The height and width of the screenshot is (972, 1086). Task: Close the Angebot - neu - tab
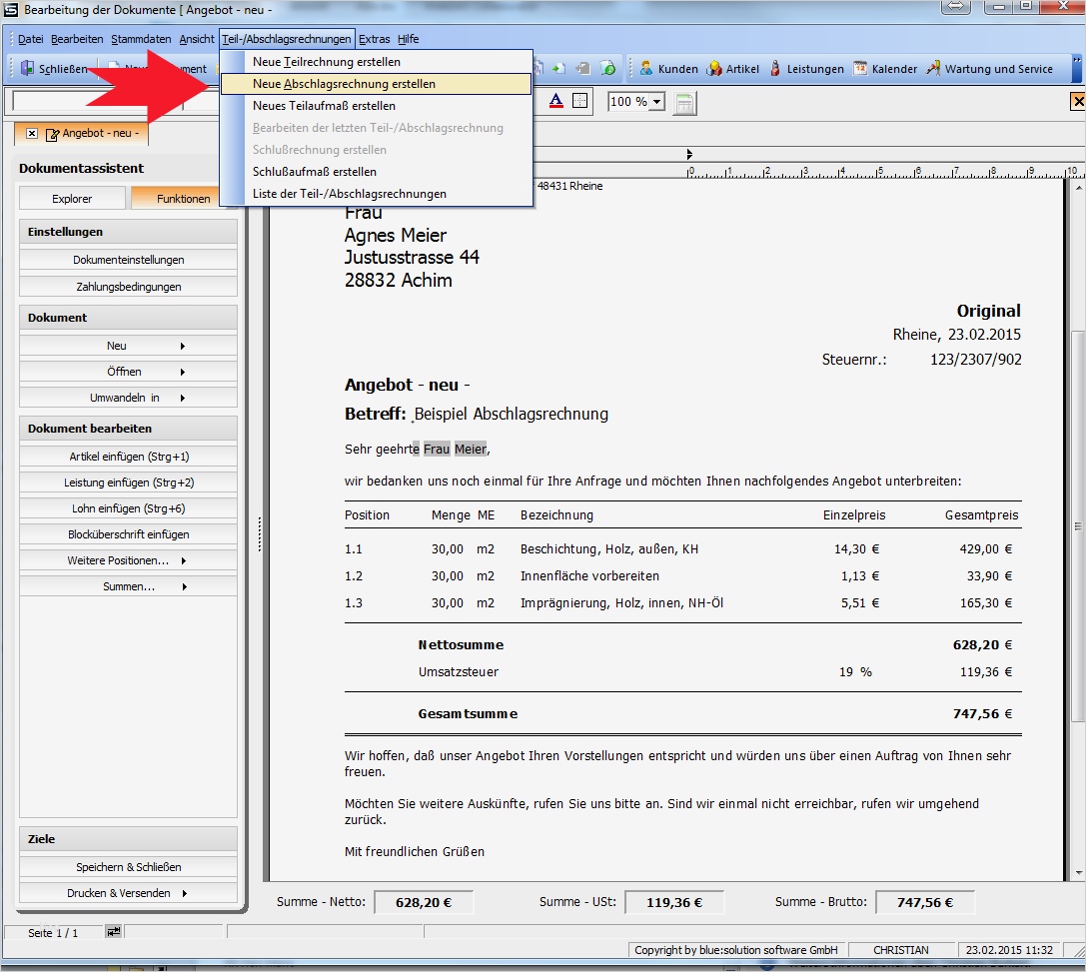coord(32,133)
